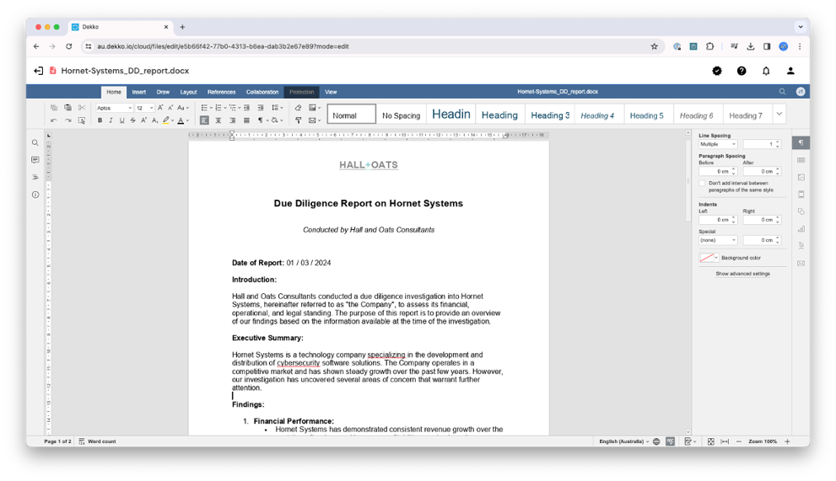Open the Comments panel in left sidebar

(x=35, y=160)
